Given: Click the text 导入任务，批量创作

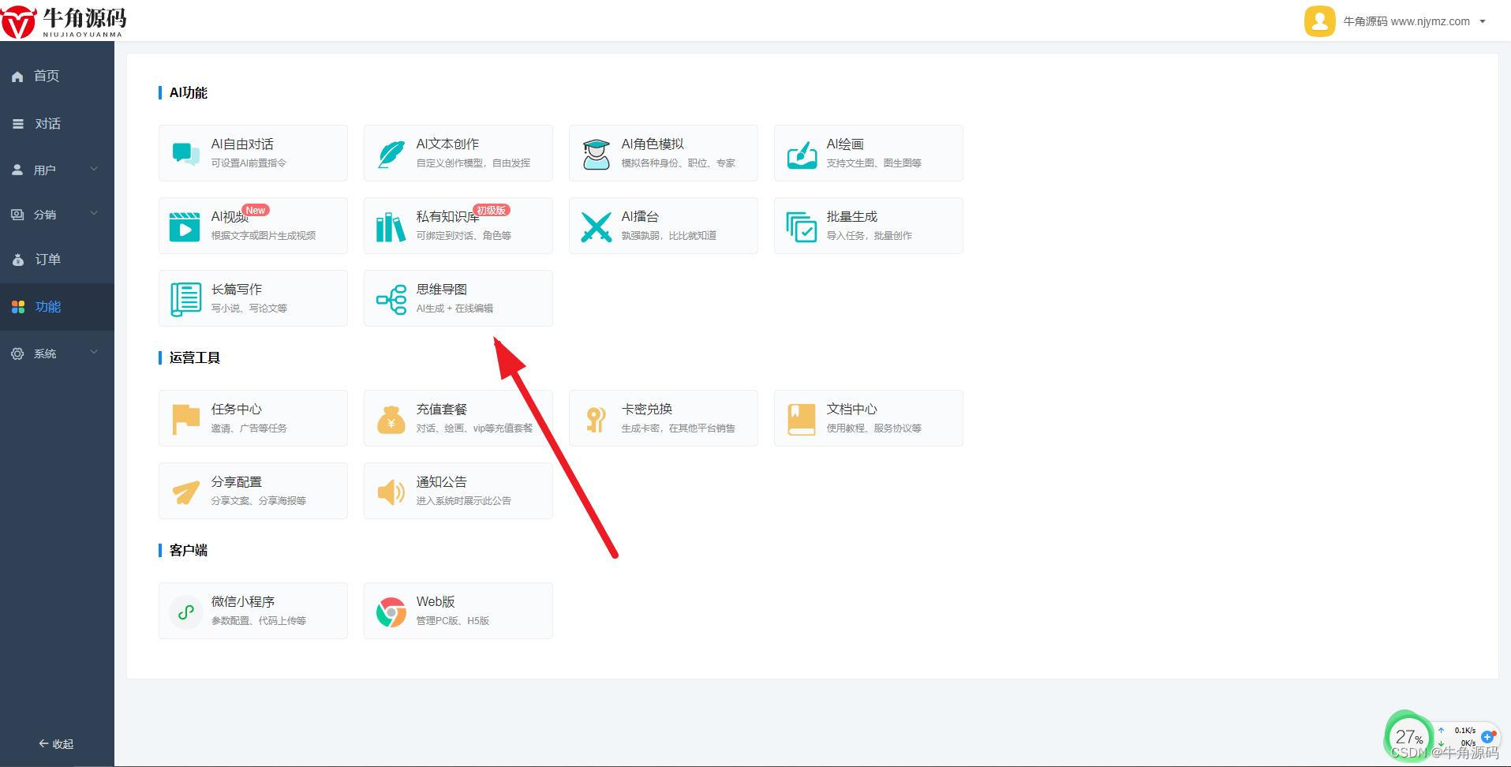Looking at the screenshot, I should (x=869, y=236).
